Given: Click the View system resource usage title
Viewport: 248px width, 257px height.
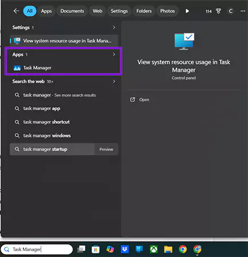Looking at the screenshot, I should [184, 66].
